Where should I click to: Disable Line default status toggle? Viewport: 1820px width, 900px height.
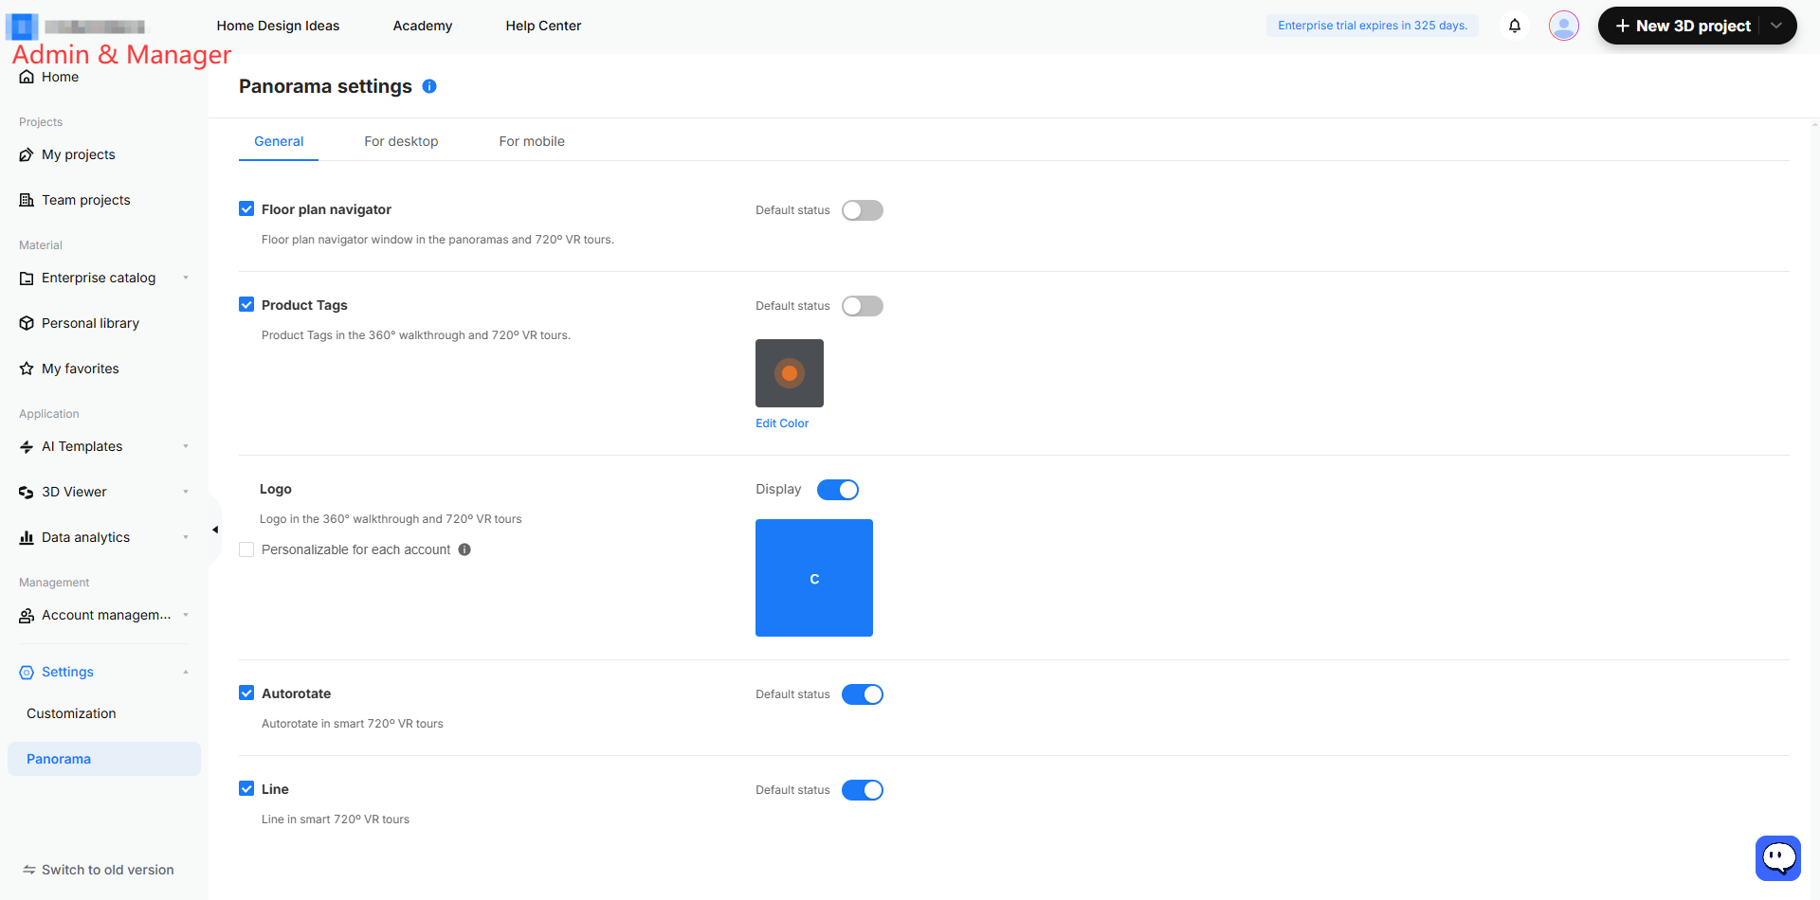point(863,790)
